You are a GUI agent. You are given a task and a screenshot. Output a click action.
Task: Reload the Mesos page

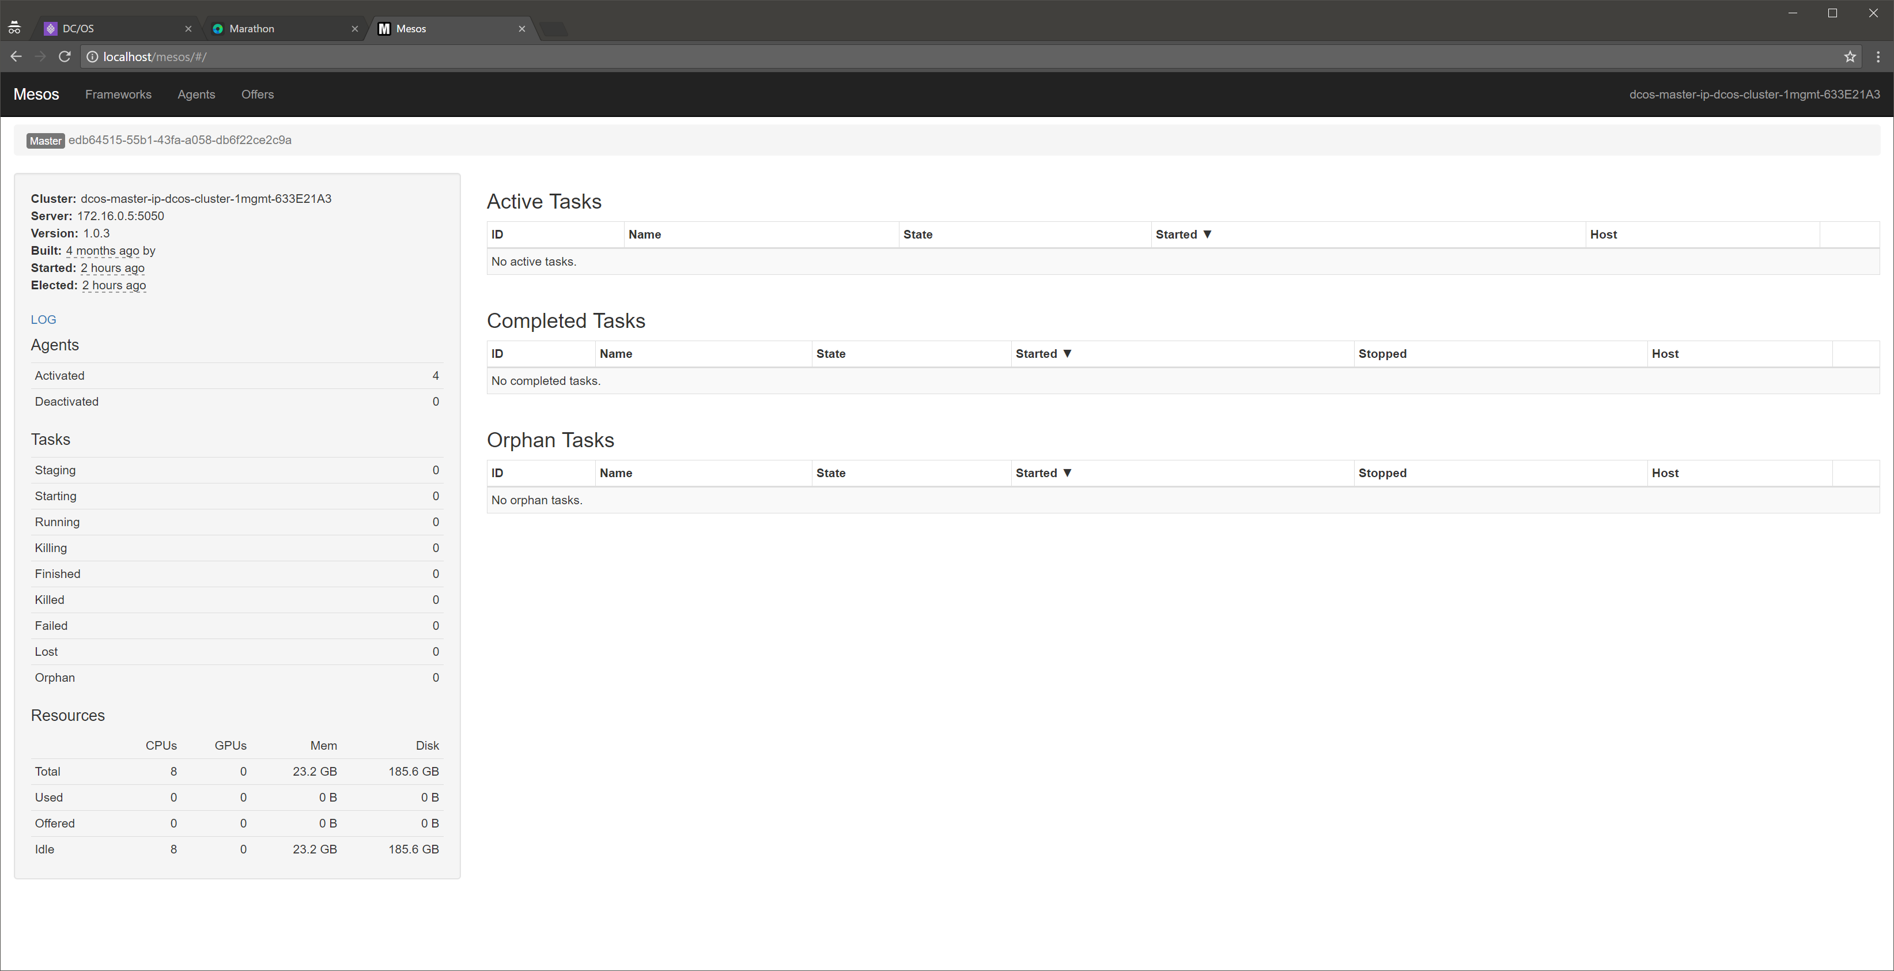click(x=65, y=56)
